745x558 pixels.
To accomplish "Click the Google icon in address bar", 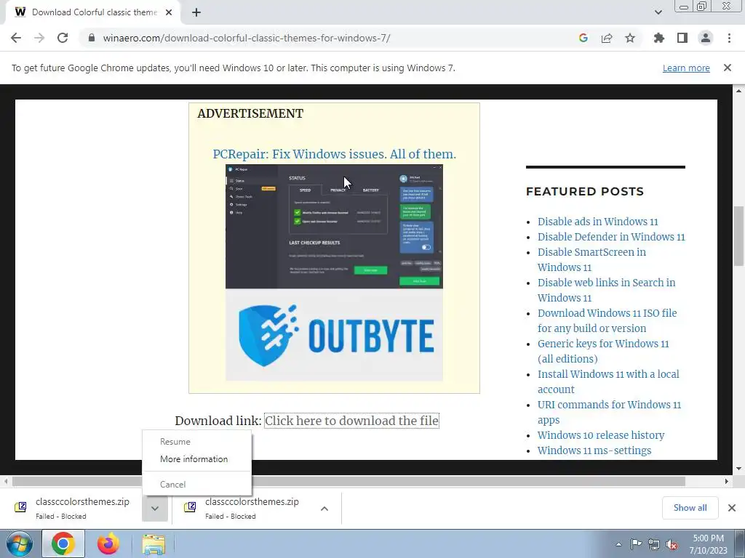I will (583, 38).
